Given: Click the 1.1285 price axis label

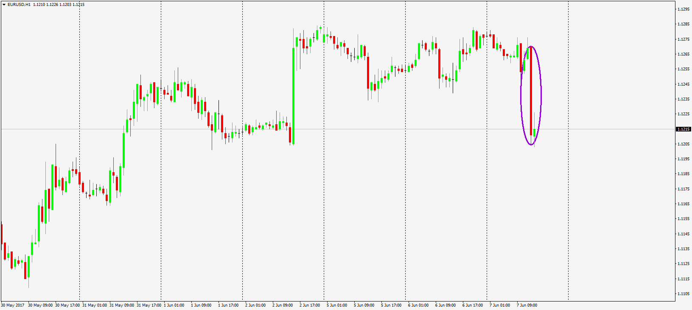Looking at the screenshot, I should (684, 24).
